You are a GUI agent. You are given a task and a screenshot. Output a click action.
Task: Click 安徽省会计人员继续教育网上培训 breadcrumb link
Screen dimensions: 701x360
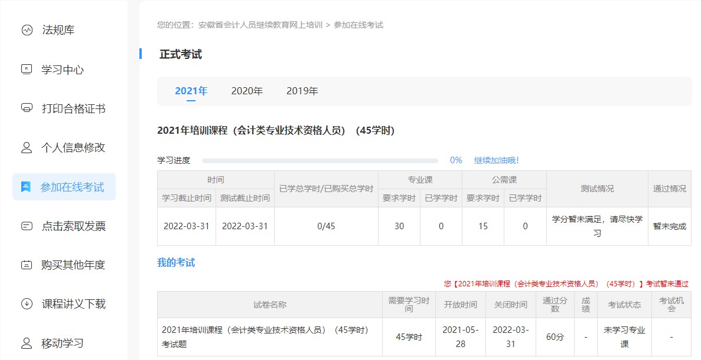coord(260,25)
